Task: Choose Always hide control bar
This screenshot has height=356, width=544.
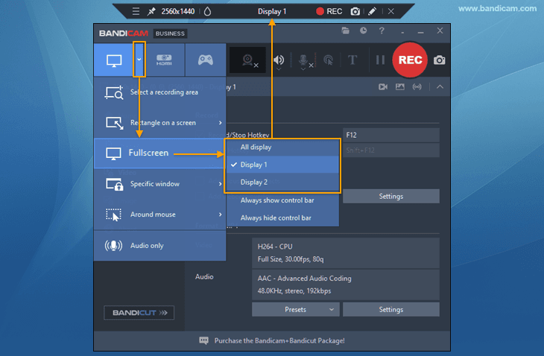Action: (x=282, y=217)
